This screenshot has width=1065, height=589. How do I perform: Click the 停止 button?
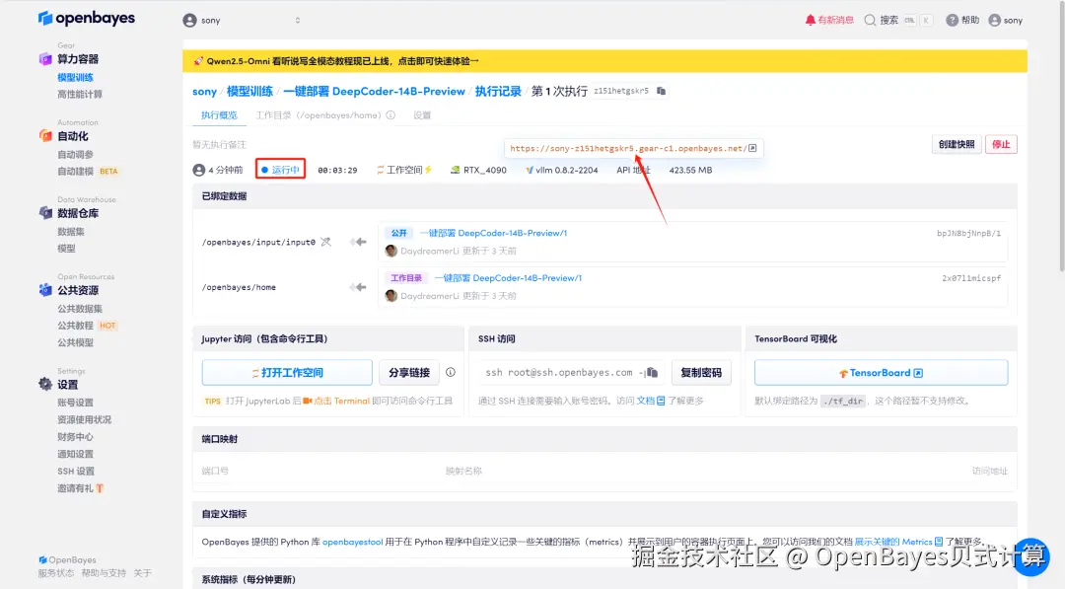[1001, 145]
